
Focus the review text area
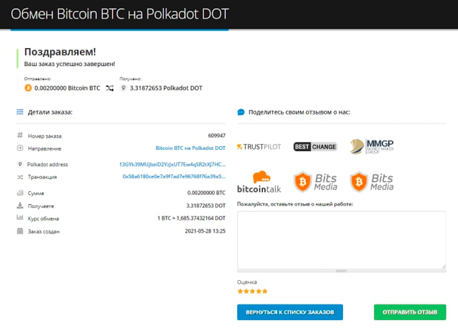tap(341, 240)
